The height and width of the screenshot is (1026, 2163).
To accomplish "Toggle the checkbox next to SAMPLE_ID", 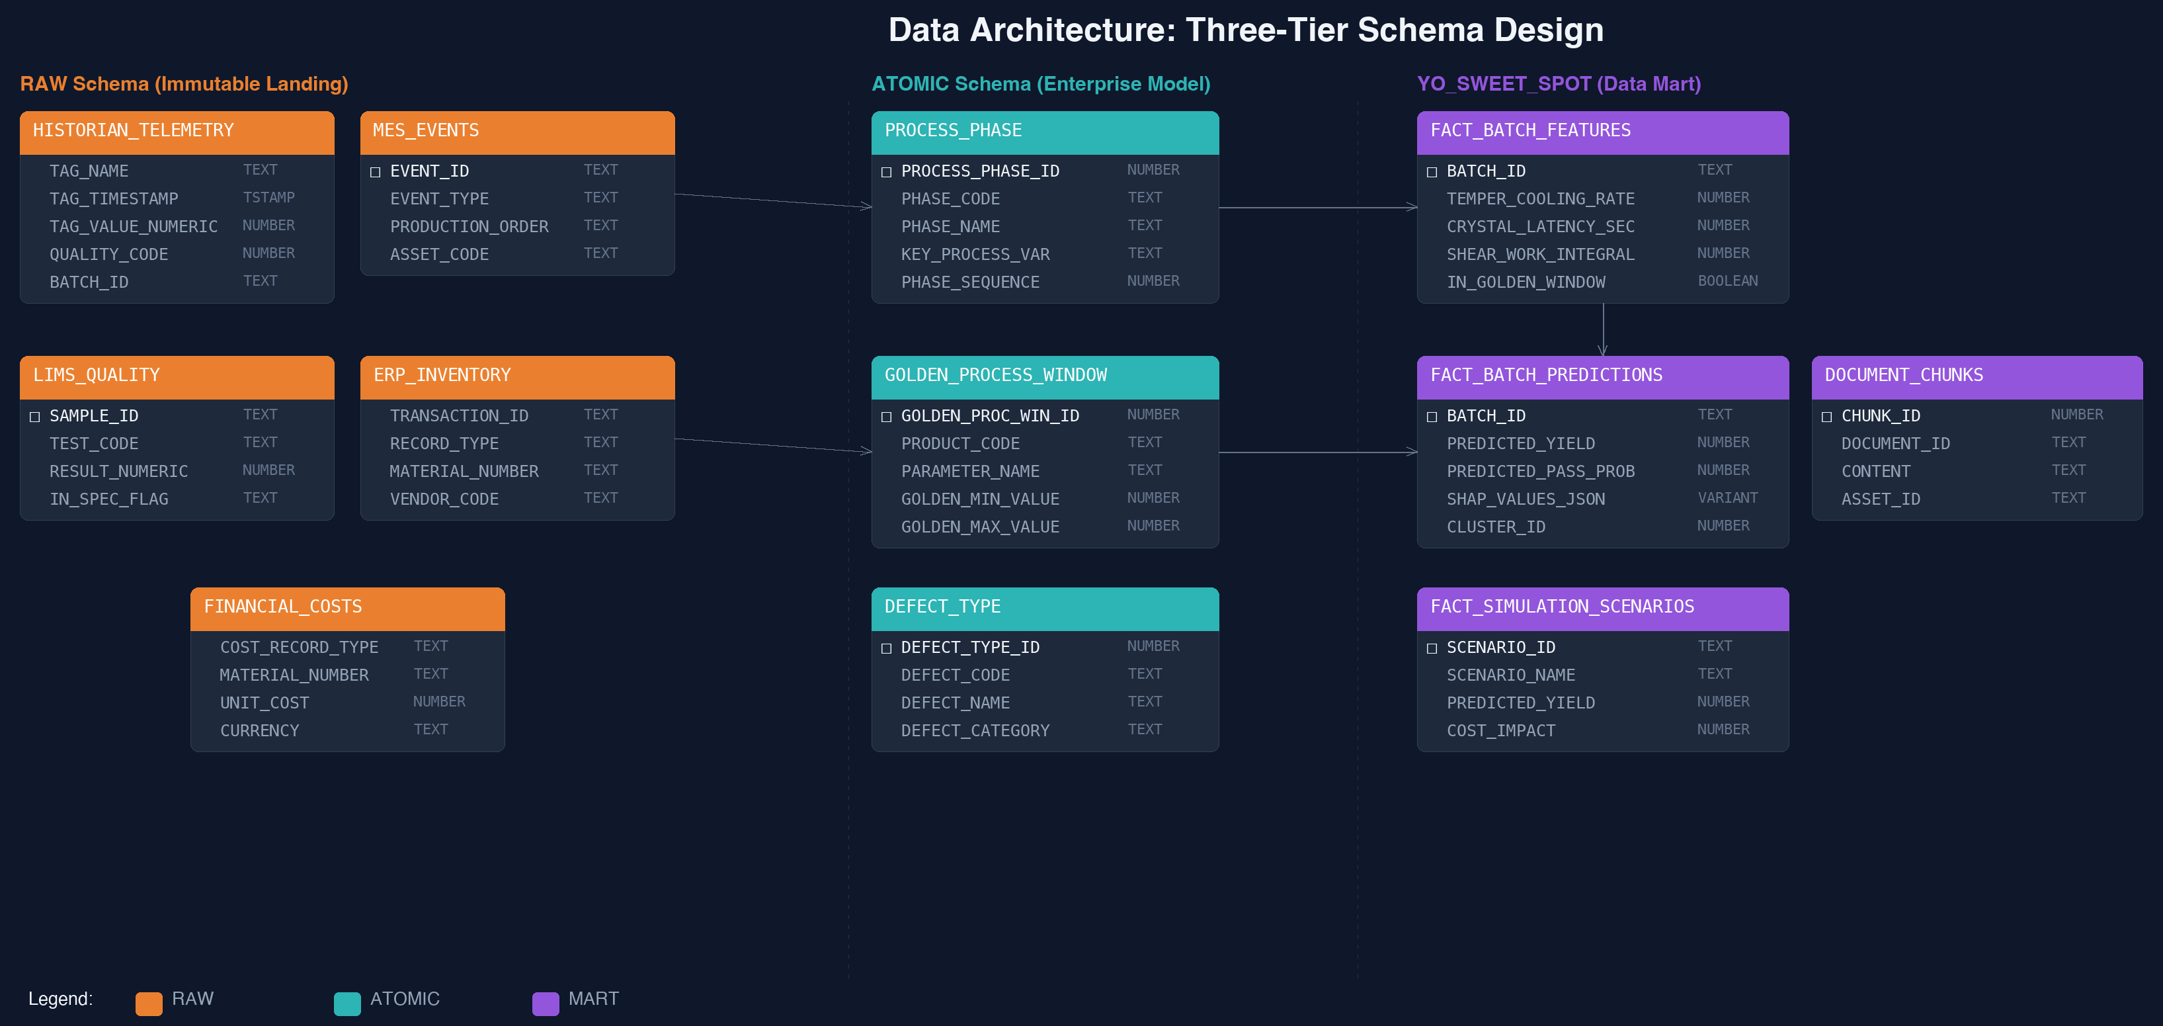I will [x=34, y=415].
